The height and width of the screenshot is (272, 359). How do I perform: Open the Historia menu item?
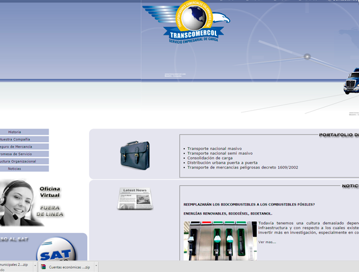pos(25,132)
